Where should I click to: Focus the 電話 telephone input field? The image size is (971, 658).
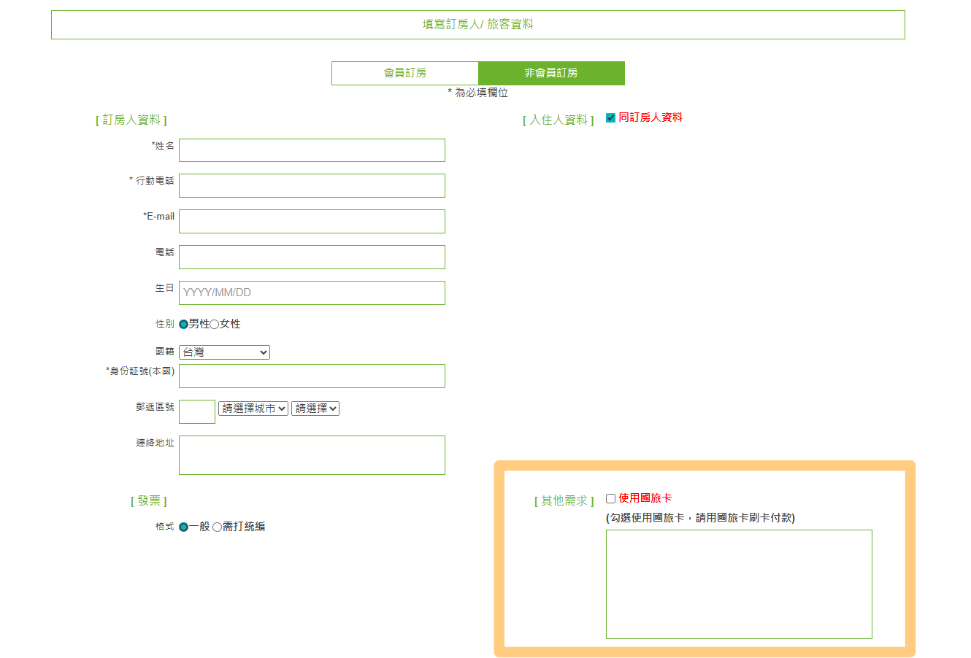312,257
